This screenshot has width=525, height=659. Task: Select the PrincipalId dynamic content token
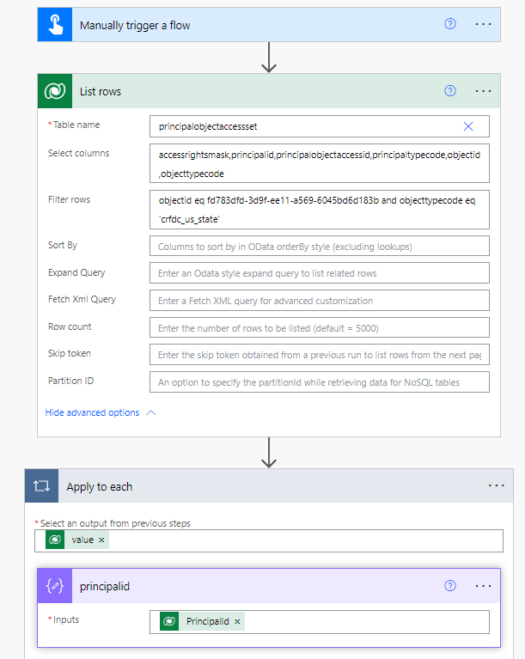pos(202,621)
